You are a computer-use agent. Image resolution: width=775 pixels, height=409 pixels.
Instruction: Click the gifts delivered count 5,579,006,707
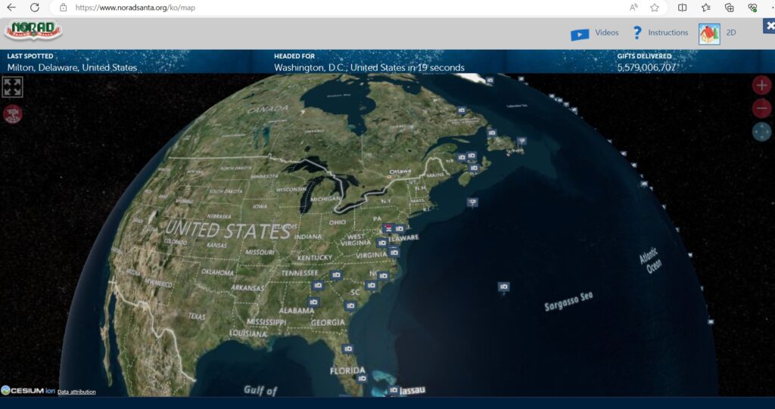tap(646, 68)
